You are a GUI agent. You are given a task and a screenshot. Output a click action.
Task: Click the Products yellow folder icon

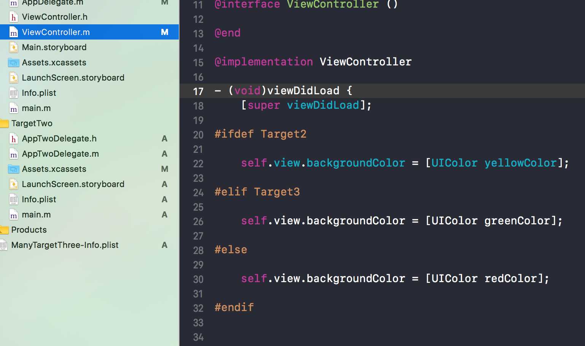point(4,230)
